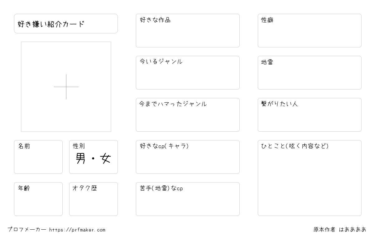Click the 好きな作品 box
Image resolution: width=374 pixels, height=234 pixels.
point(188,31)
